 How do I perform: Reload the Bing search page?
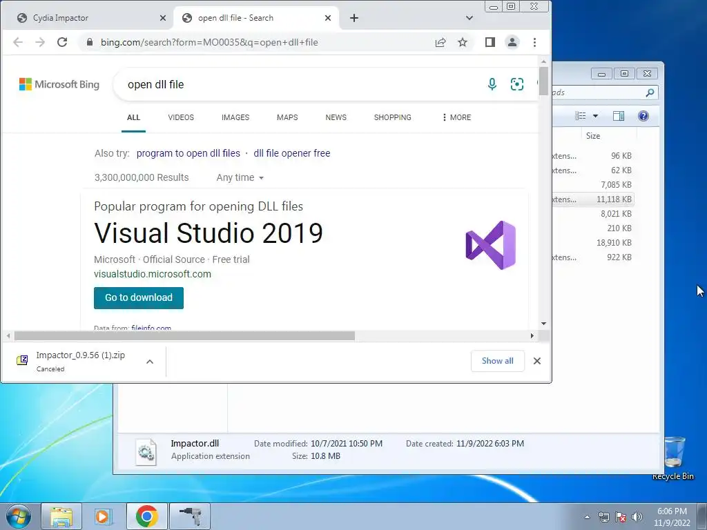(x=62, y=42)
